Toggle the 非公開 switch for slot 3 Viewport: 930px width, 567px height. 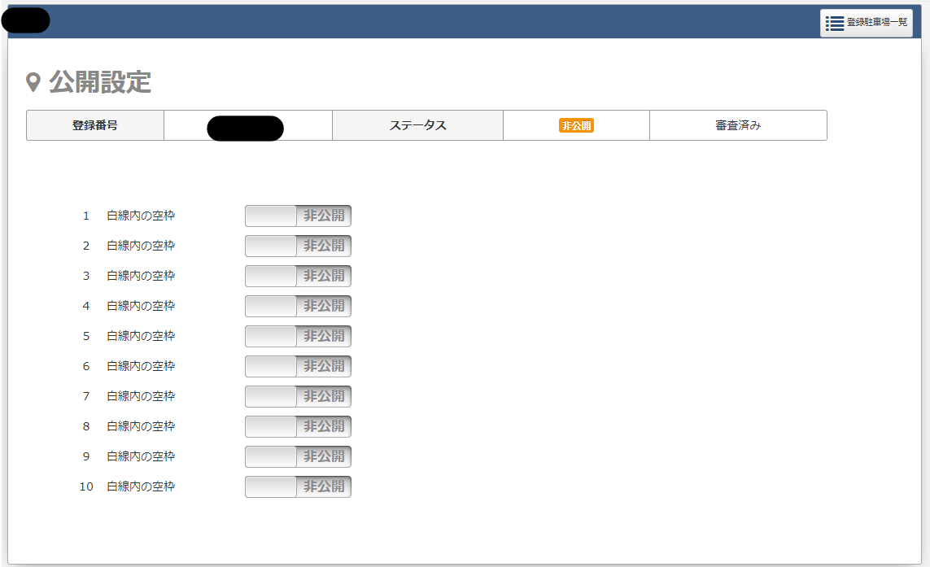(x=298, y=276)
